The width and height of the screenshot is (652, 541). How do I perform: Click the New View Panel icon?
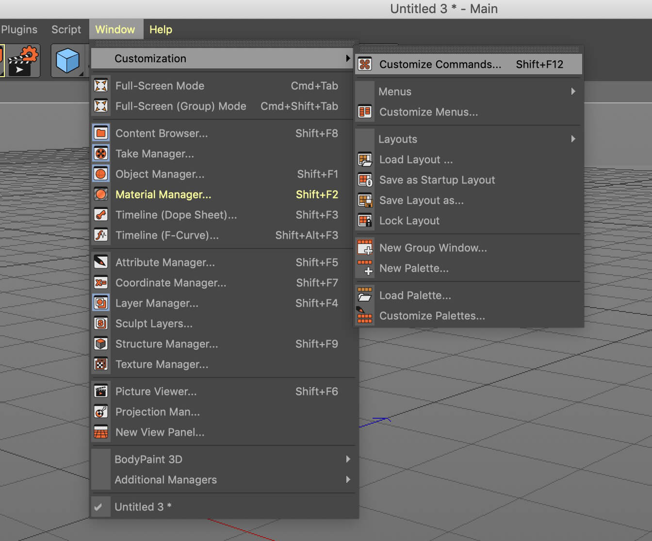point(101,432)
